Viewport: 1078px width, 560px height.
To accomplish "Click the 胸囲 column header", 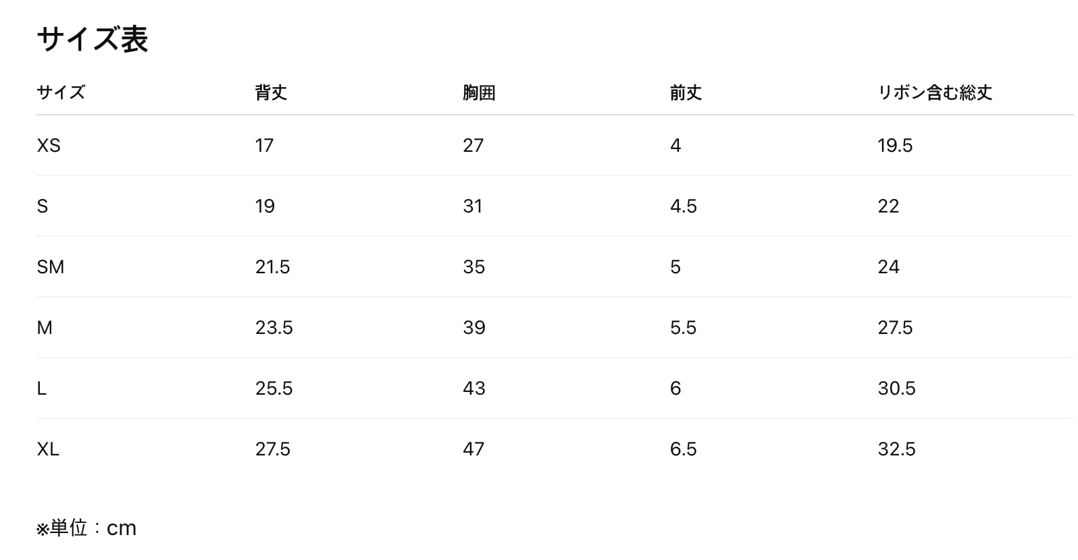I will click(479, 92).
